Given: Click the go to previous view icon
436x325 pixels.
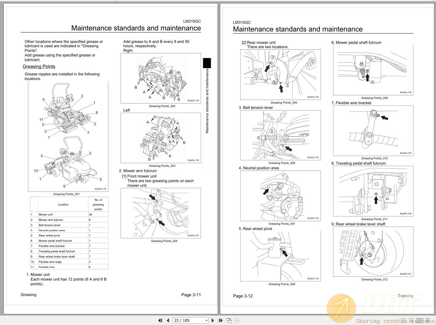Looking at the screenshot, I should [229, 320].
